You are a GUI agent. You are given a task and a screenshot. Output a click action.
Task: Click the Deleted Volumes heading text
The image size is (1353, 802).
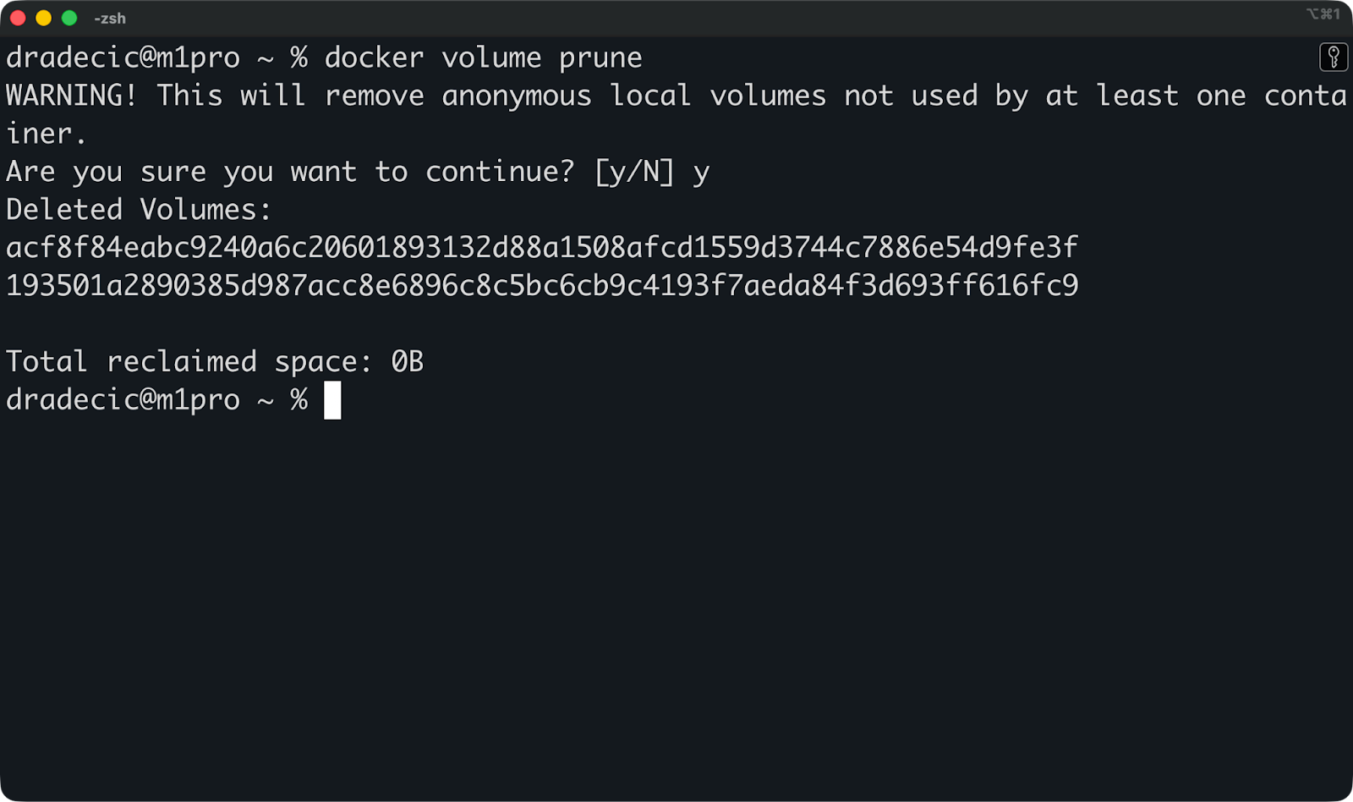[x=138, y=209]
